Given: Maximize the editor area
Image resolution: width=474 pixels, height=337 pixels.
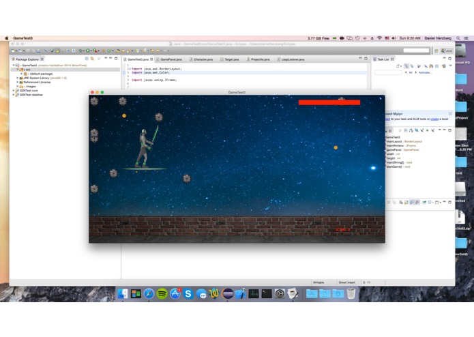Looking at the screenshot, I should (x=366, y=59).
